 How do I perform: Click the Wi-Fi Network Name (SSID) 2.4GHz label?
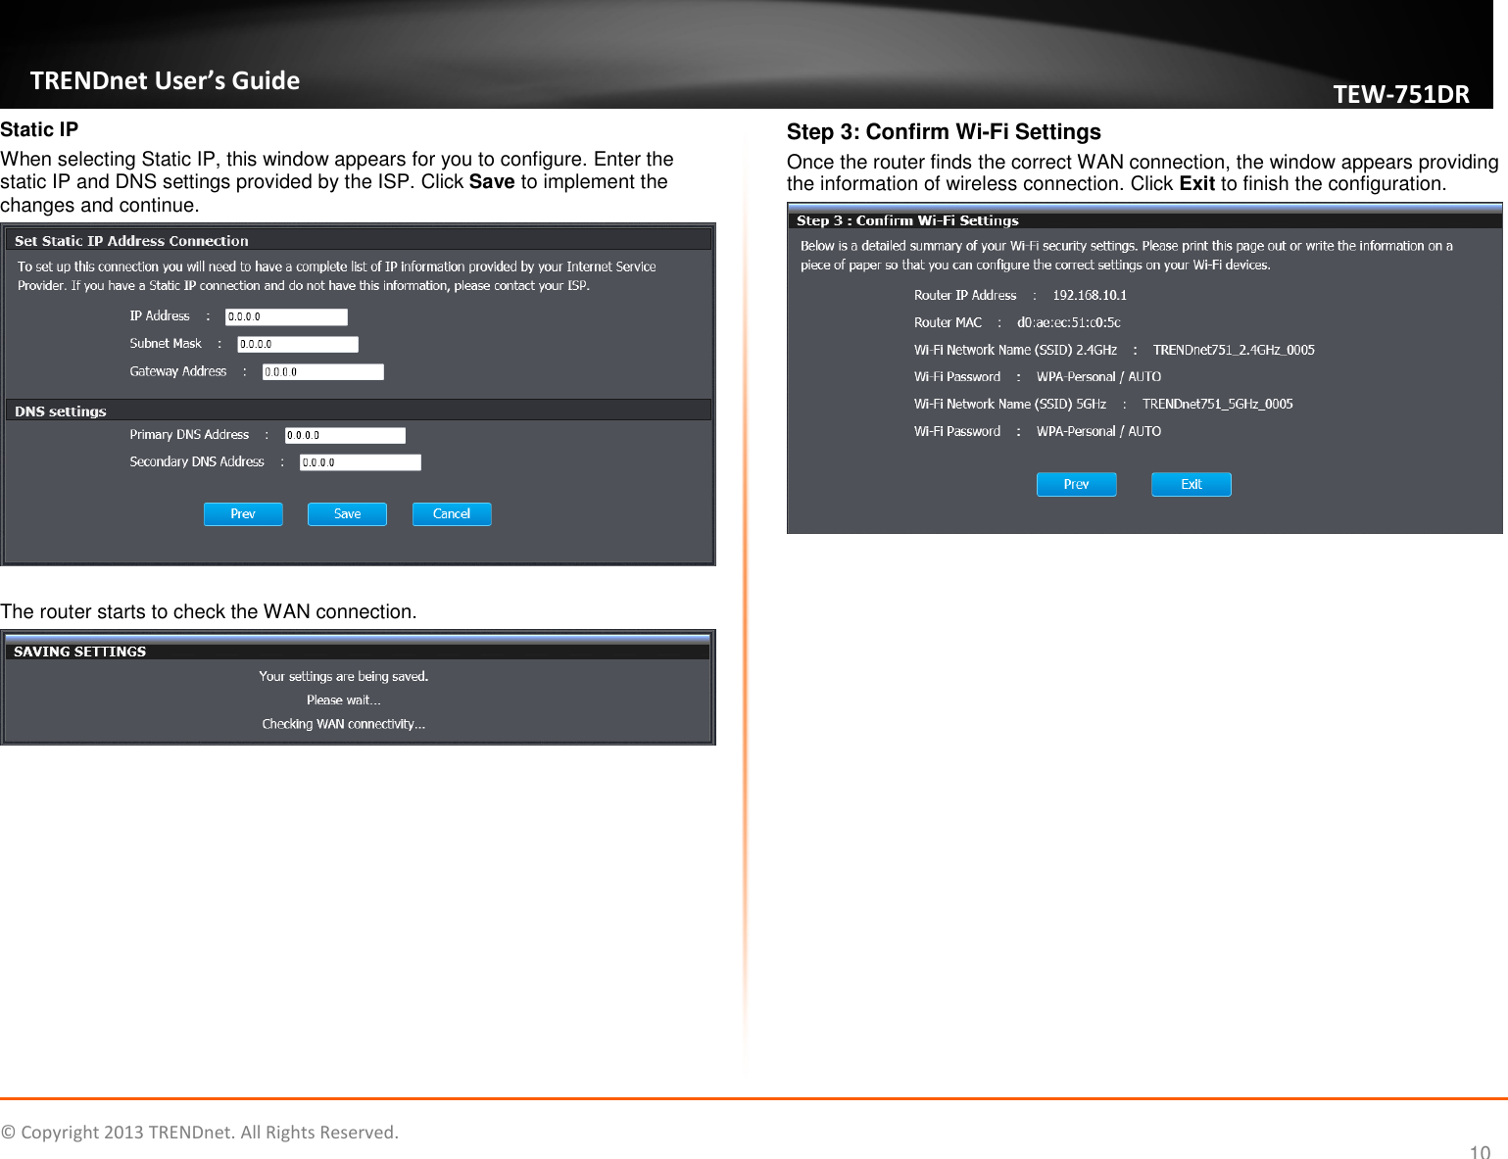click(x=1015, y=350)
